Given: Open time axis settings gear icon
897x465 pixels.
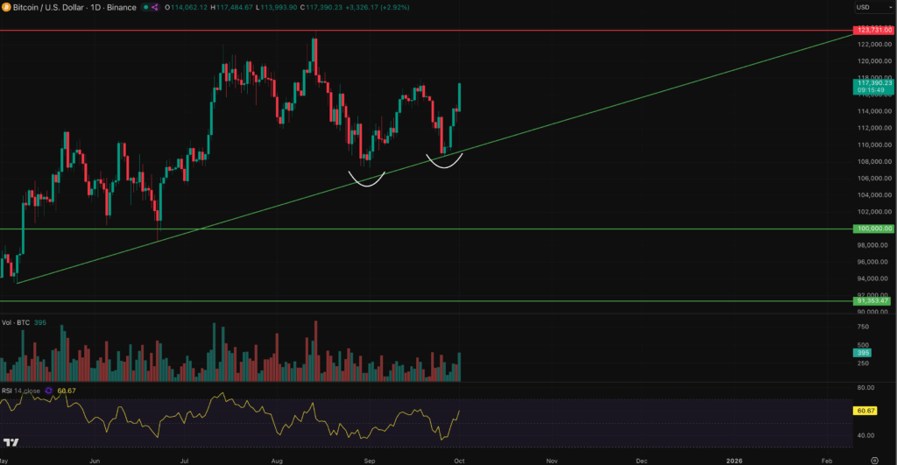Looking at the screenshot, I should [x=874, y=461].
